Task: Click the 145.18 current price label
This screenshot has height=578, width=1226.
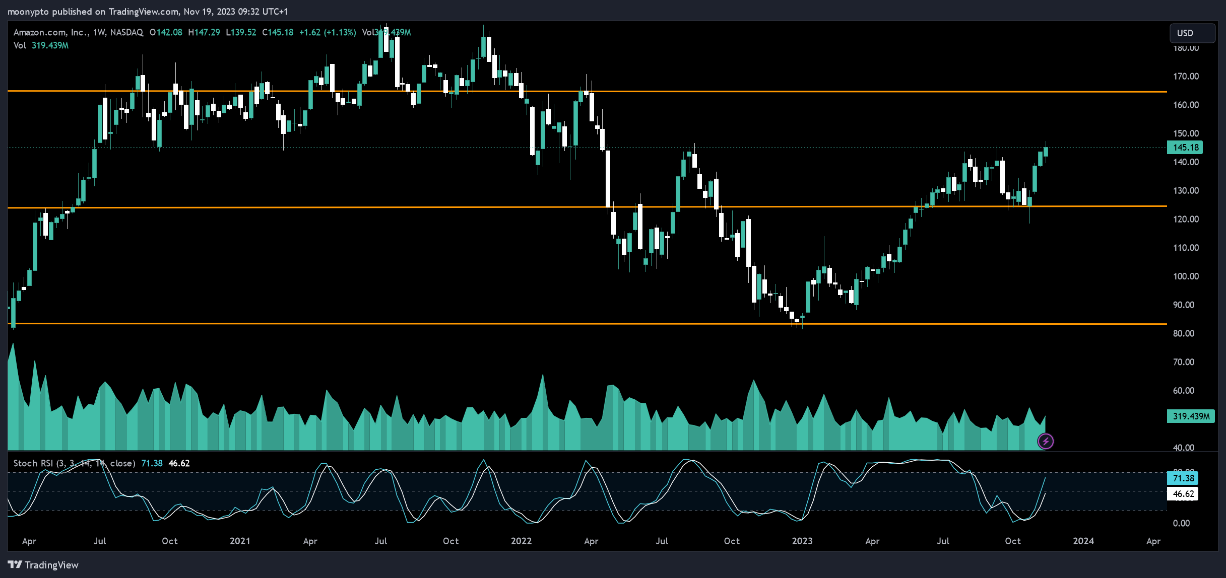Action: [1185, 148]
